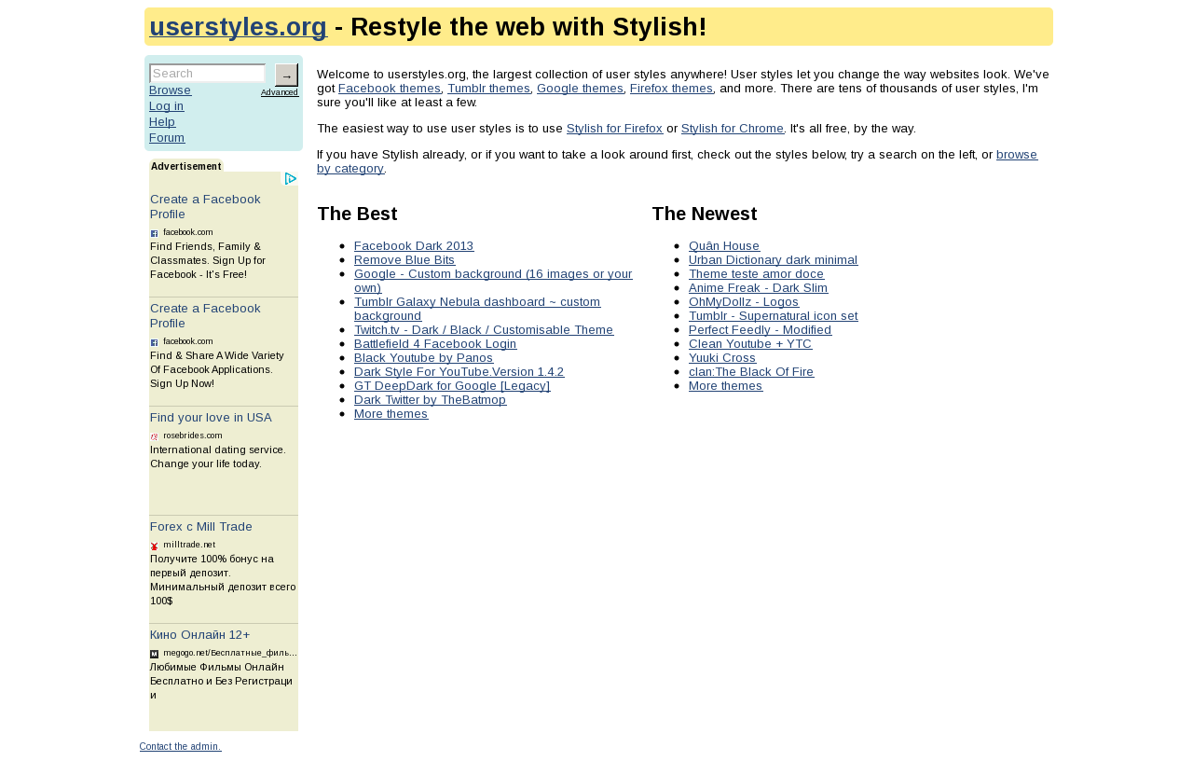Click the search arrow submit button
1193x761 pixels.
pyautogui.click(x=286, y=76)
